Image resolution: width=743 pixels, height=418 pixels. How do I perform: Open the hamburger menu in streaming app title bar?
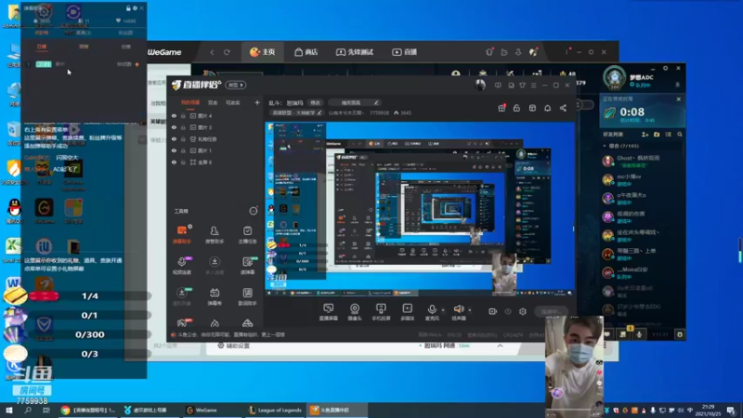[533, 85]
